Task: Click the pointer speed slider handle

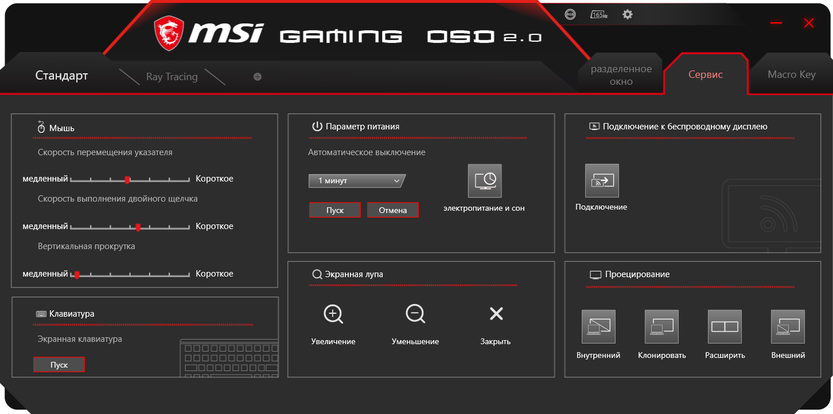Action: tap(127, 179)
